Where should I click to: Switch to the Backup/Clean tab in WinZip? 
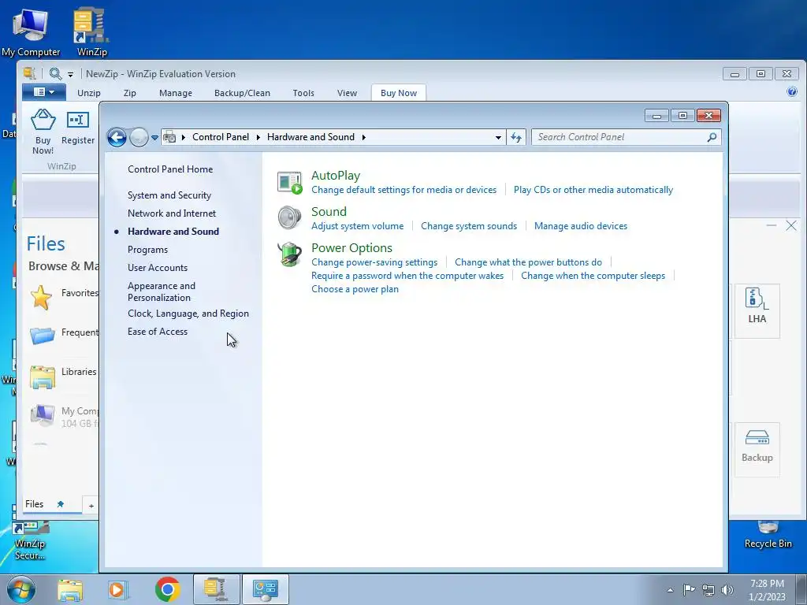pyautogui.click(x=242, y=93)
